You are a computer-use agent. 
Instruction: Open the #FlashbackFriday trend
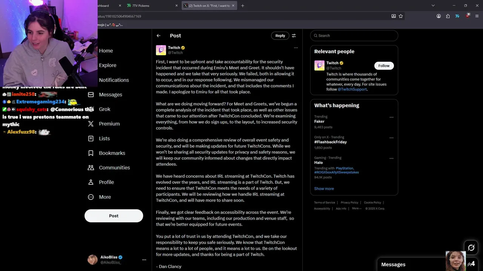(x=331, y=142)
